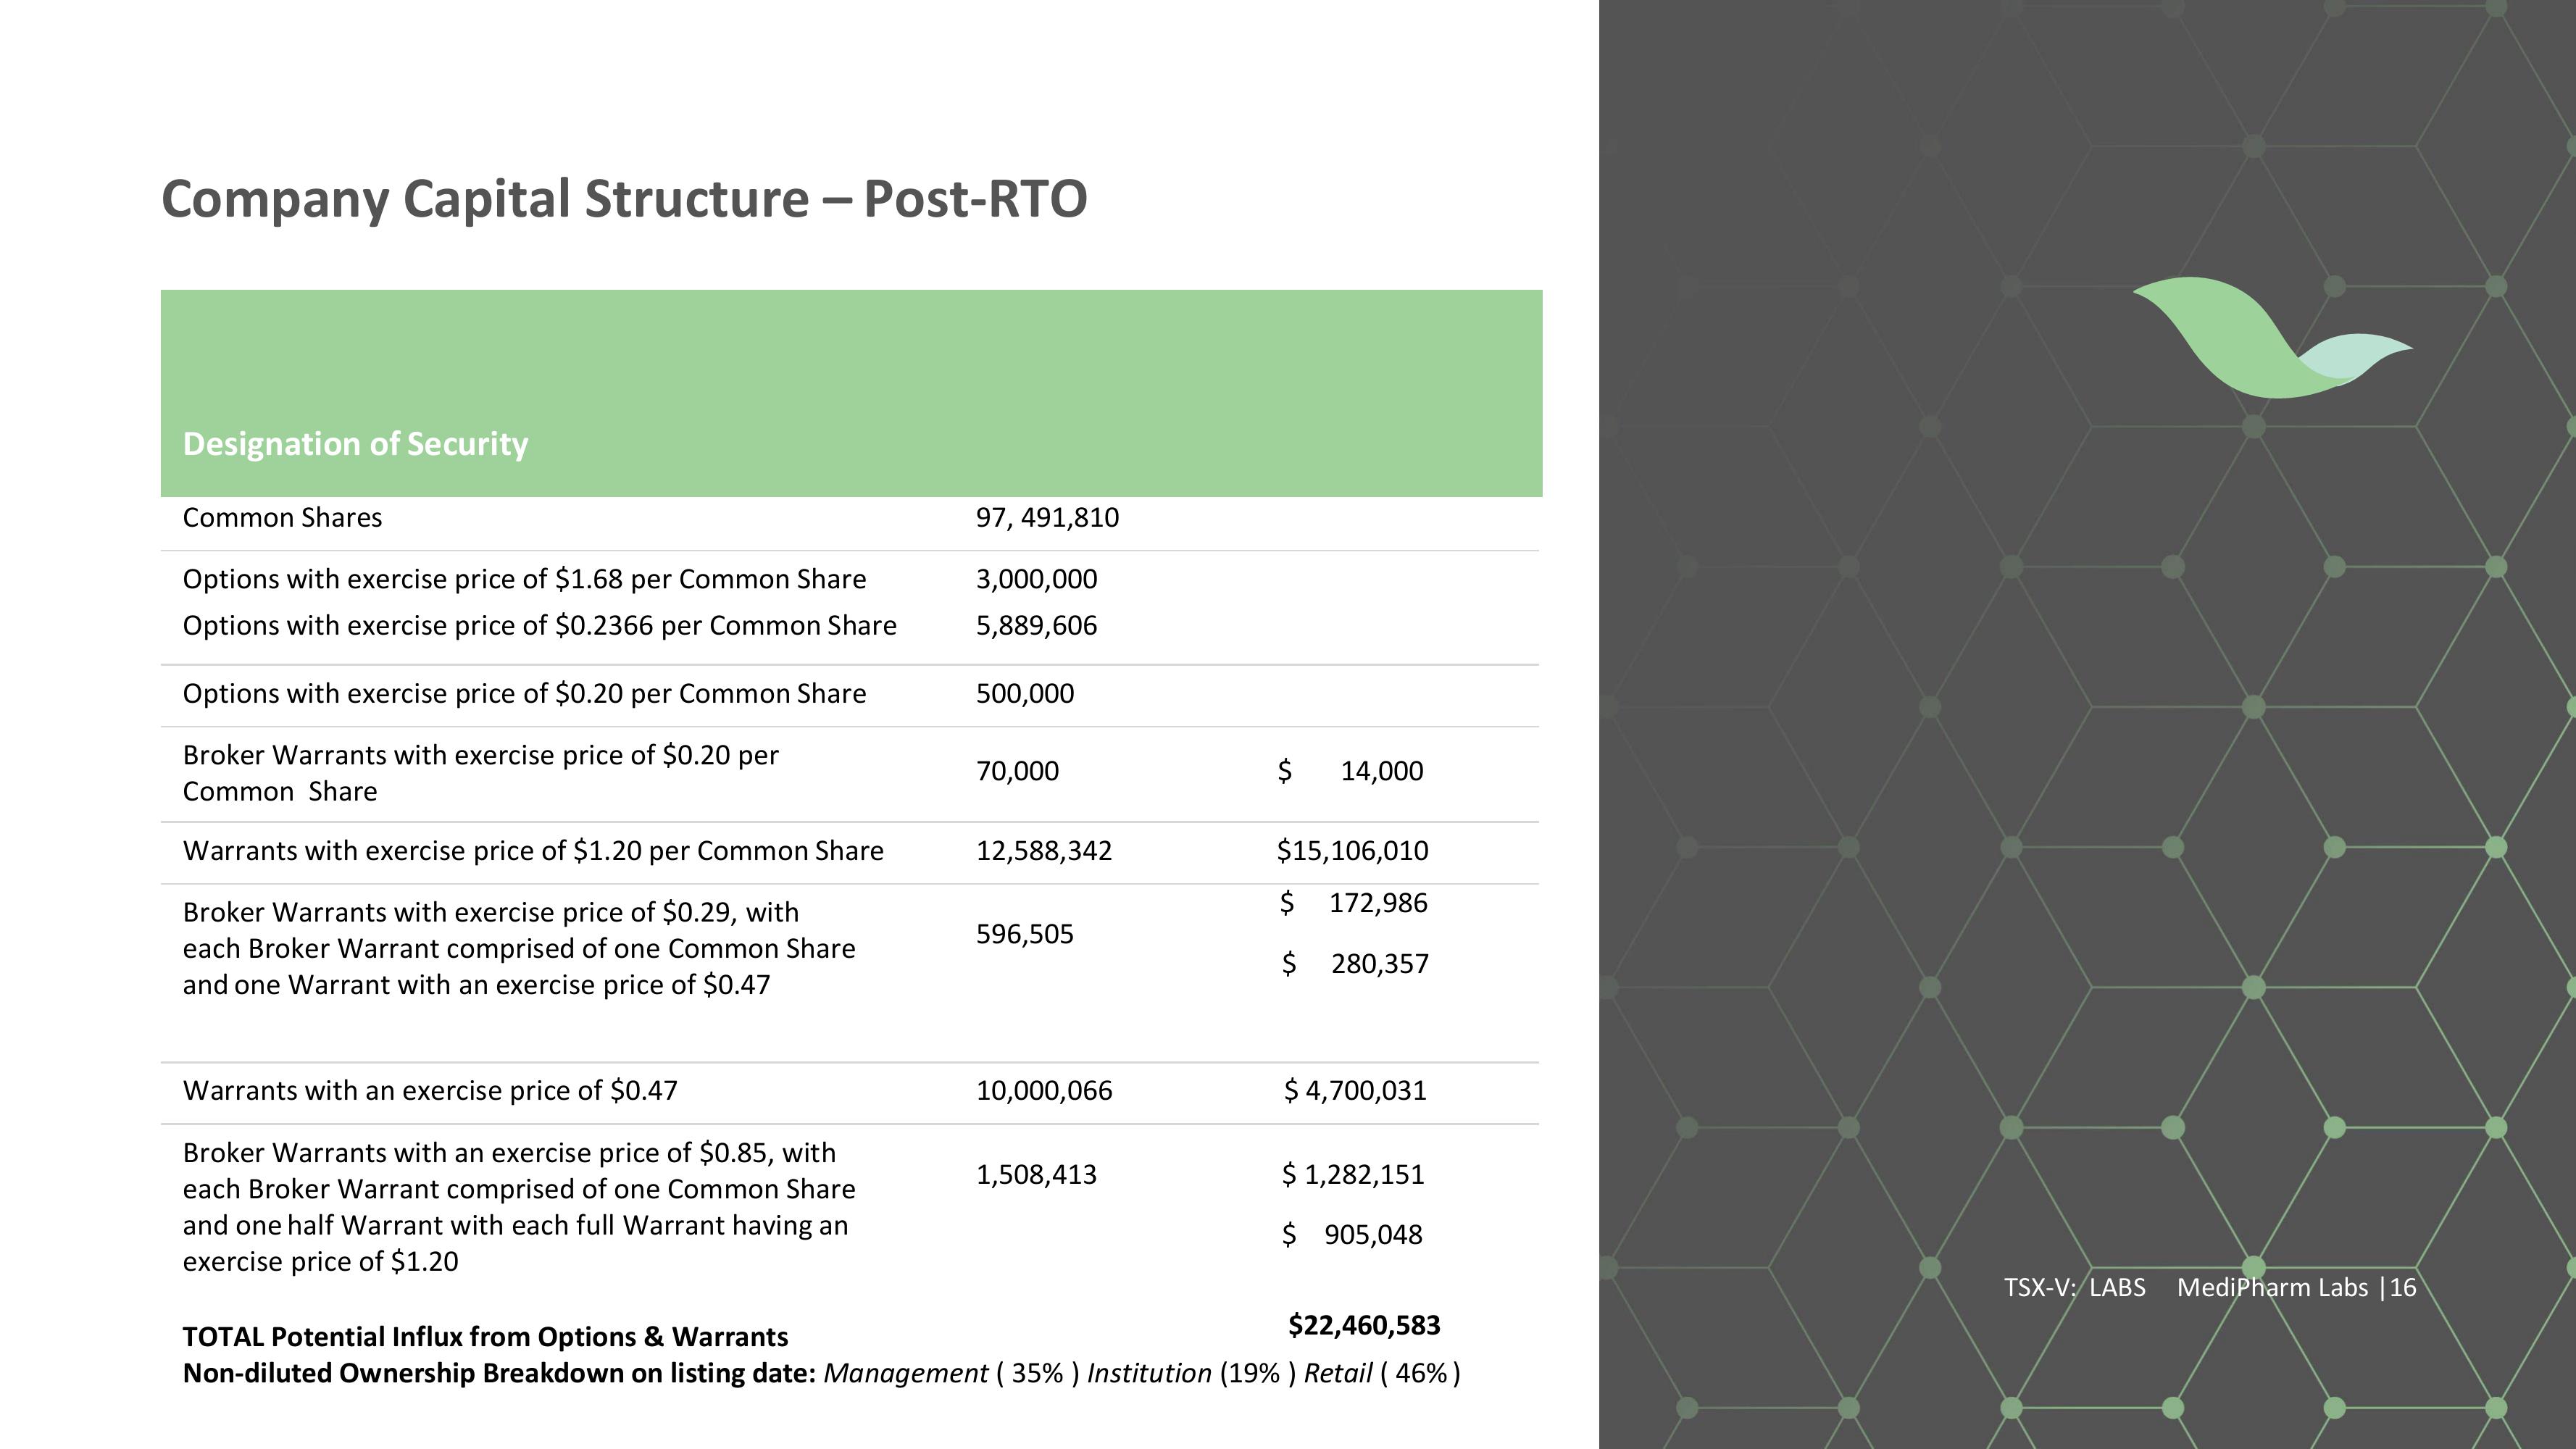Screen dimensions: 2576x1449
Task: Click the 10,000,066 value
Action: [1044, 1091]
